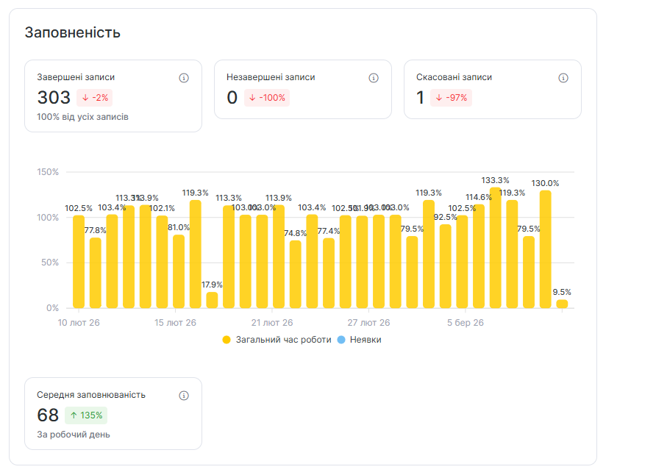Click the first bar labeled 102.5%

(79, 262)
